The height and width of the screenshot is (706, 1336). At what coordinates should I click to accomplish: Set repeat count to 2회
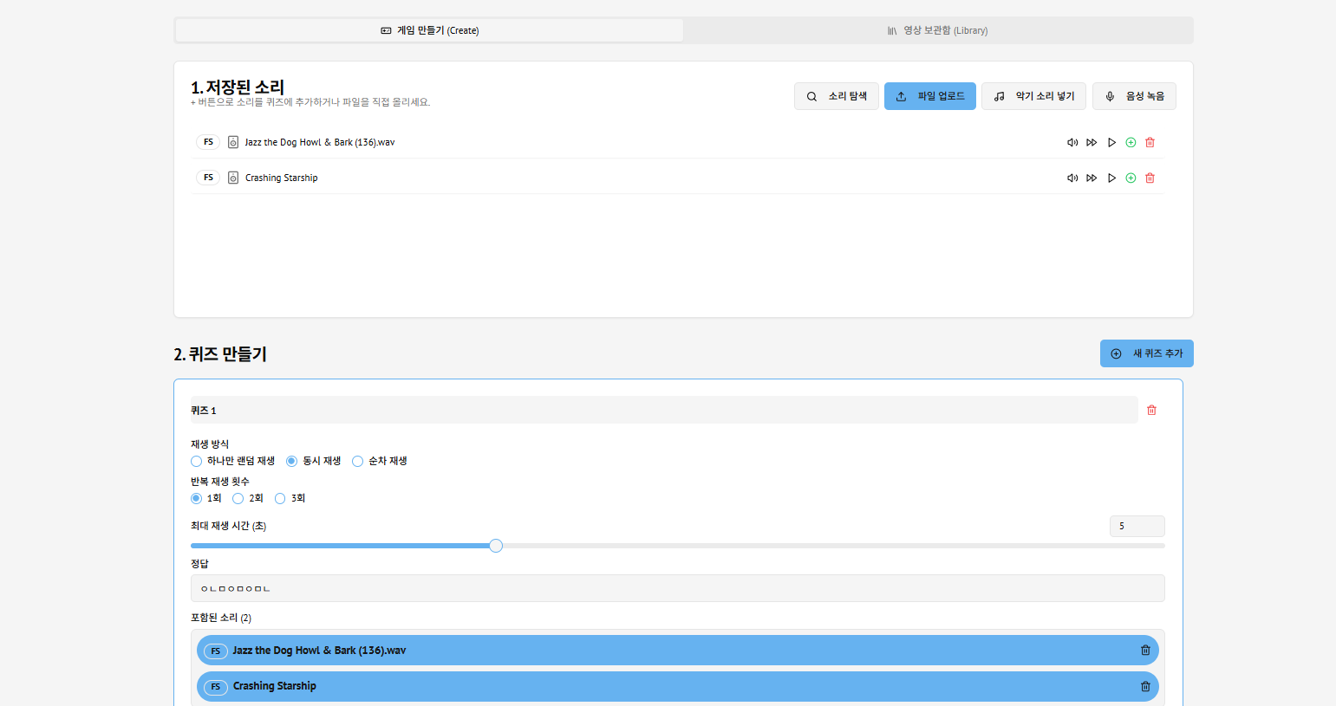coord(238,498)
